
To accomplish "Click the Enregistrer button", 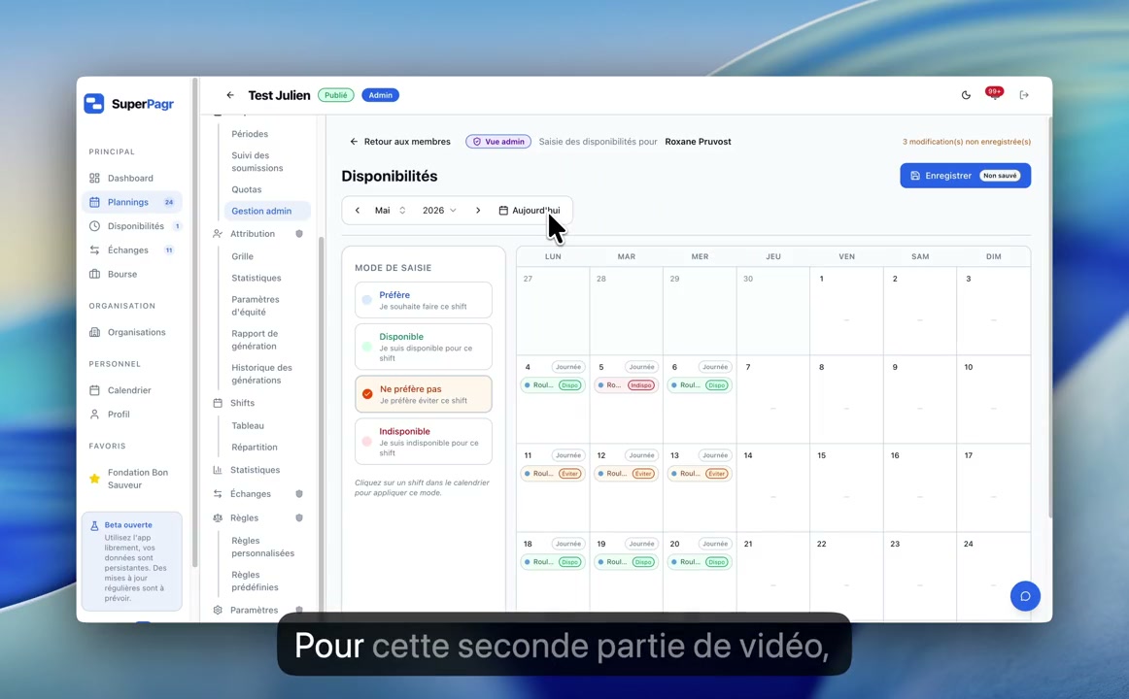I will [965, 176].
